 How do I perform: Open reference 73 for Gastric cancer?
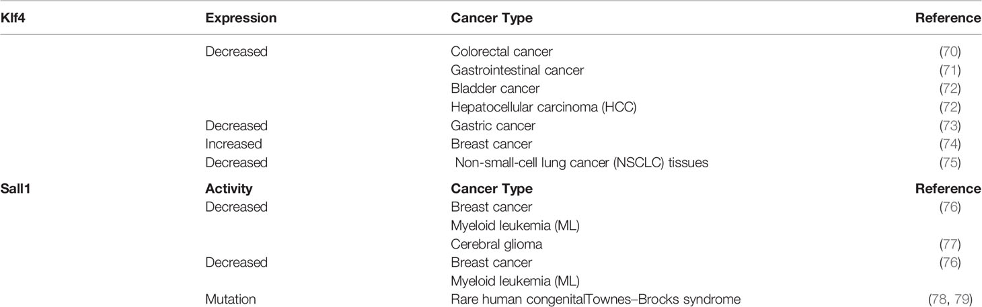(969, 126)
